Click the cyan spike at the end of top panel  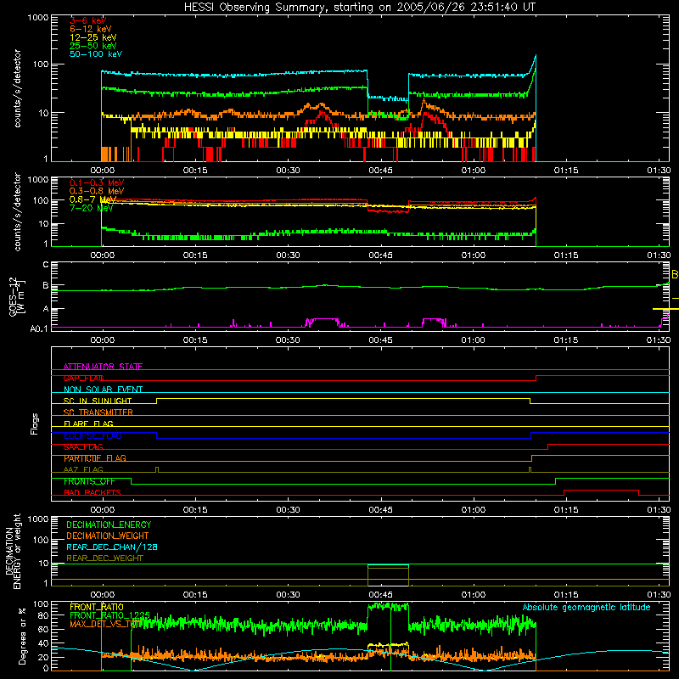click(533, 65)
